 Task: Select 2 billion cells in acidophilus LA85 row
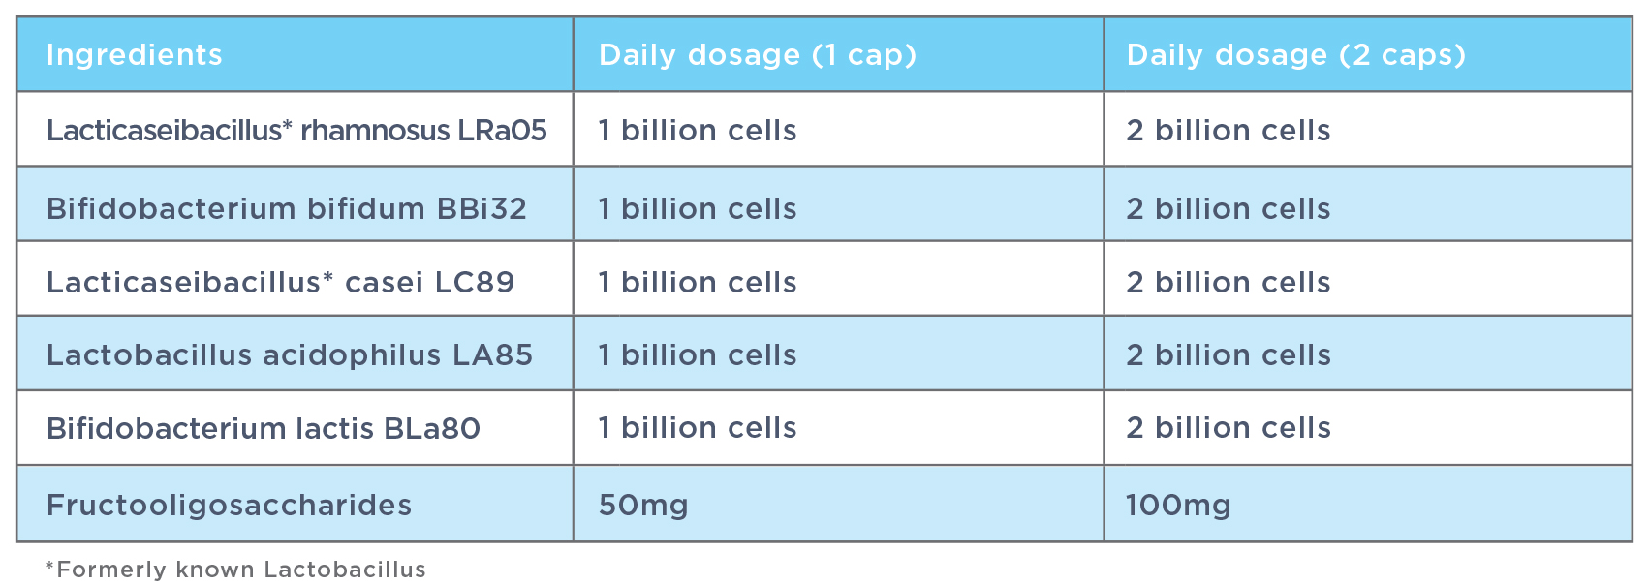[x=1229, y=354]
